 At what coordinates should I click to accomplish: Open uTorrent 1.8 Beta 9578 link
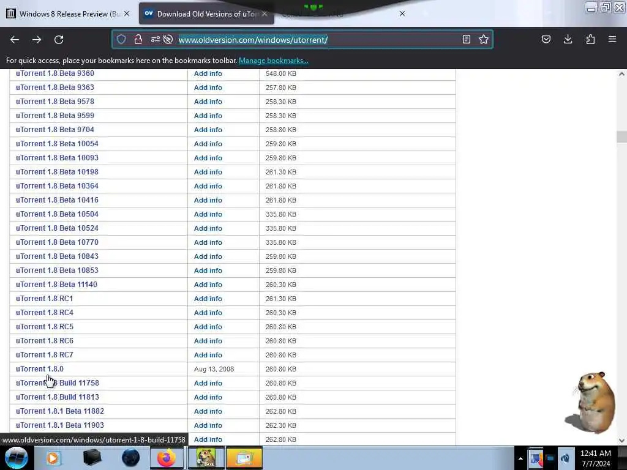55,102
